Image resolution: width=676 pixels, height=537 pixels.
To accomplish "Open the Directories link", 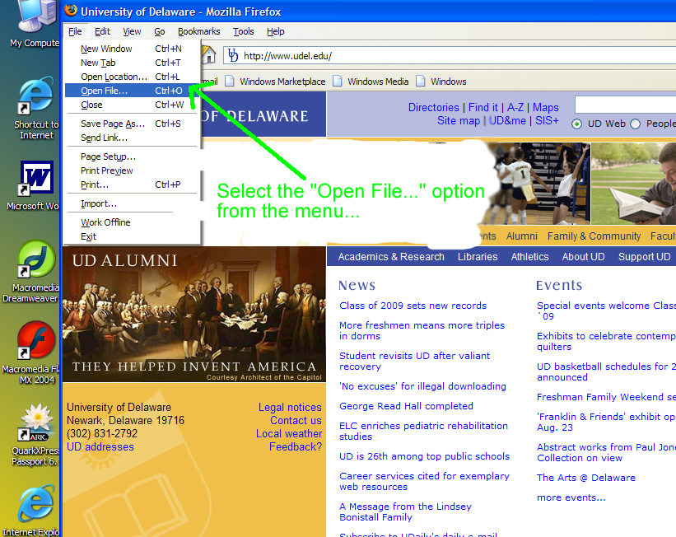I will pyautogui.click(x=434, y=107).
